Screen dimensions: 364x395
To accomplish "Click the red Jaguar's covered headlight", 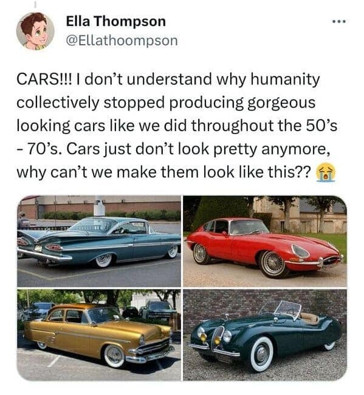I will click(x=300, y=251).
